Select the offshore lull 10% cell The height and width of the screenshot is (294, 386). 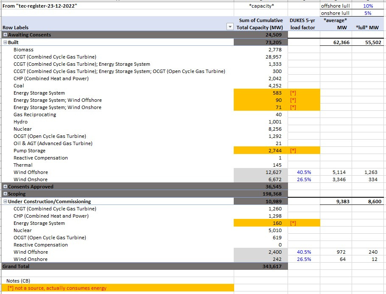coord(368,6)
